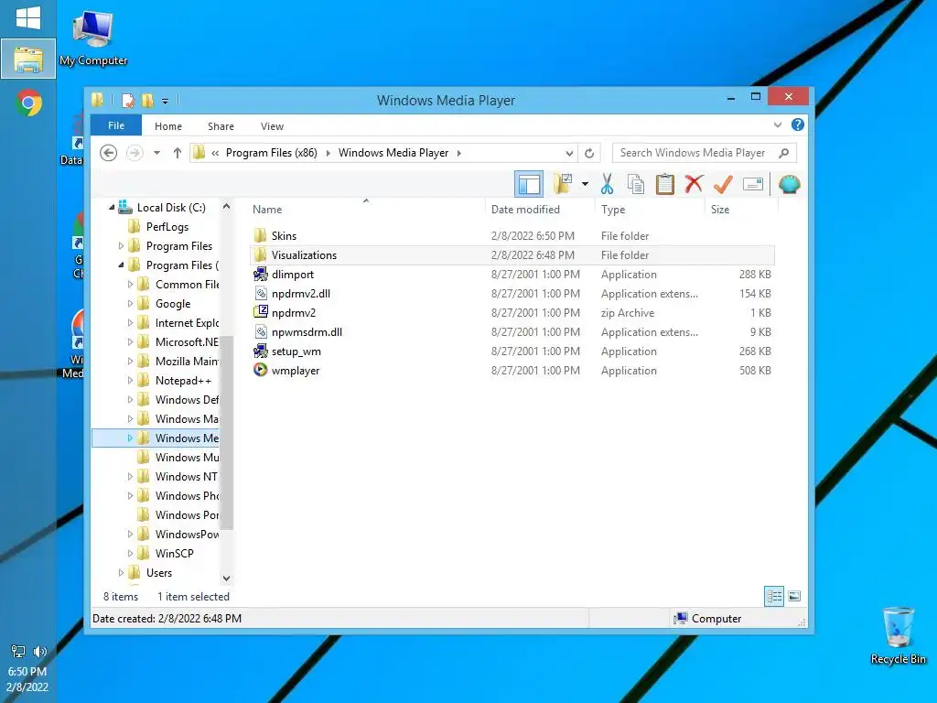Open the recent locations dropdown arrow
Image resolution: width=937 pixels, height=703 pixels.
(x=156, y=153)
